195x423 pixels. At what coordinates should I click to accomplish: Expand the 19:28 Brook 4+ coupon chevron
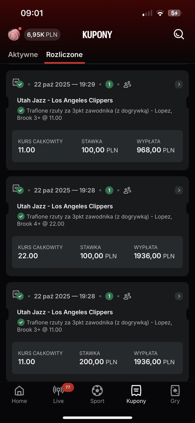pos(179,190)
